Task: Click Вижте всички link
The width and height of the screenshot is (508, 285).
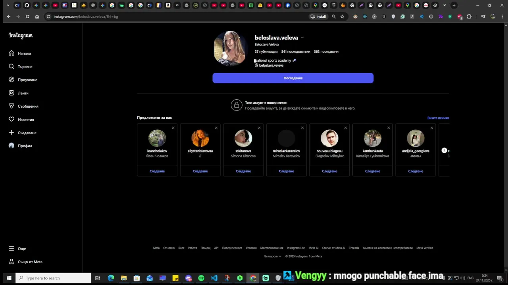Action: click(x=438, y=118)
